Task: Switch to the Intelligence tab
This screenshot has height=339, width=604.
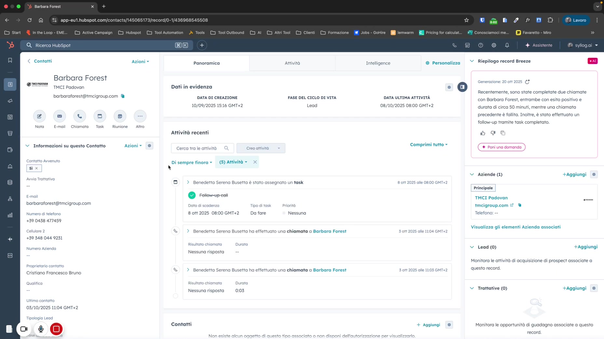Action: coord(378,63)
